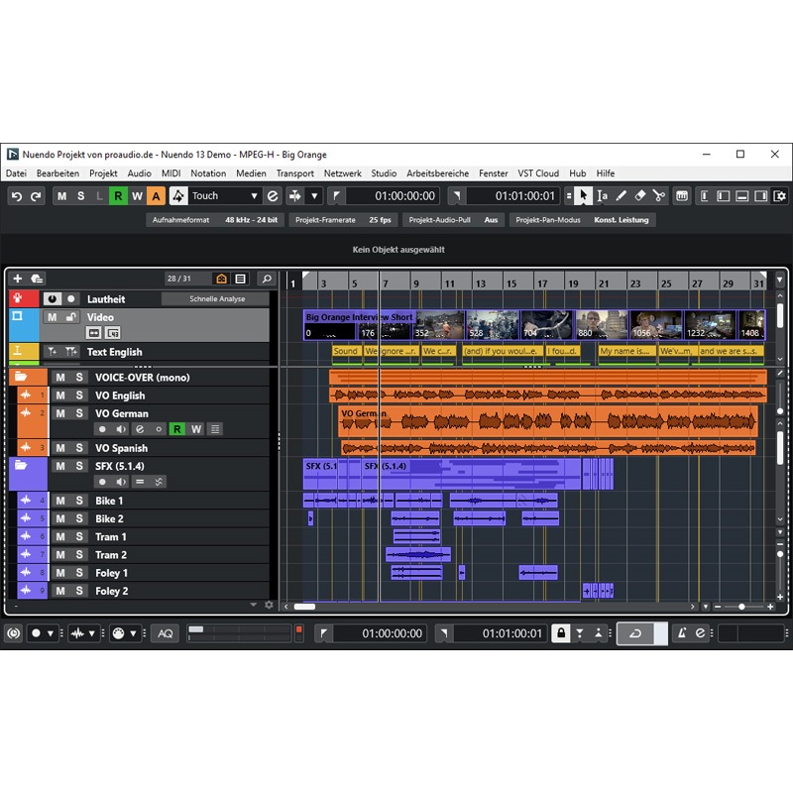The width and height of the screenshot is (793, 793).
Task: Open toolbar setup gear at top right
Action: click(x=779, y=196)
